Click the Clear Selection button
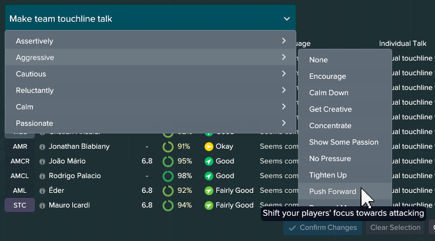Viewport: 435px width, 241px height. pos(395,227)
